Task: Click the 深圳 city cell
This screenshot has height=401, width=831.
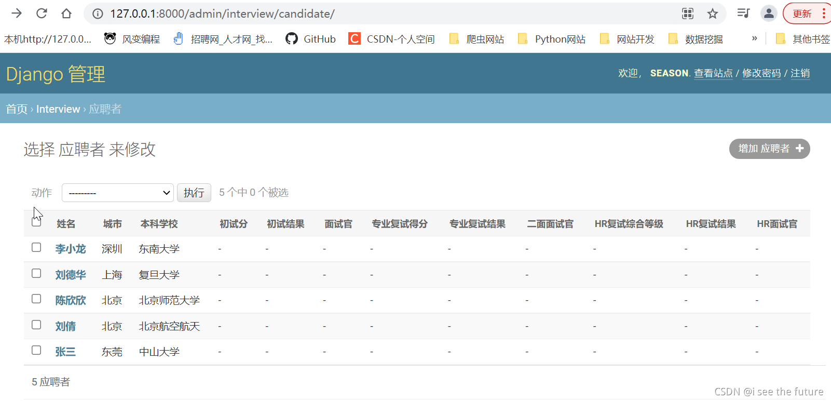Action: [112, 249]
